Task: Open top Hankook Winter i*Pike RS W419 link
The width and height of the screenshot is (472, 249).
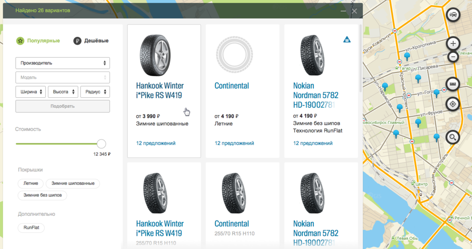Action: click(x=159, y=90)
